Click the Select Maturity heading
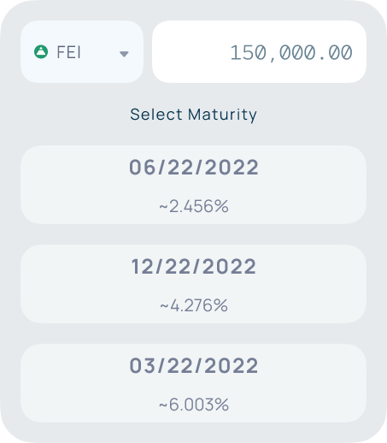The width and height of the screenshot is (387, 443). (193, 115)
